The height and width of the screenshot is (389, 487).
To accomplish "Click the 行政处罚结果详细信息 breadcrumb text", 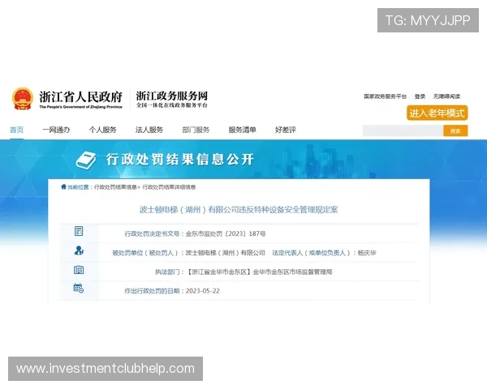I will (x=169, y=187).
